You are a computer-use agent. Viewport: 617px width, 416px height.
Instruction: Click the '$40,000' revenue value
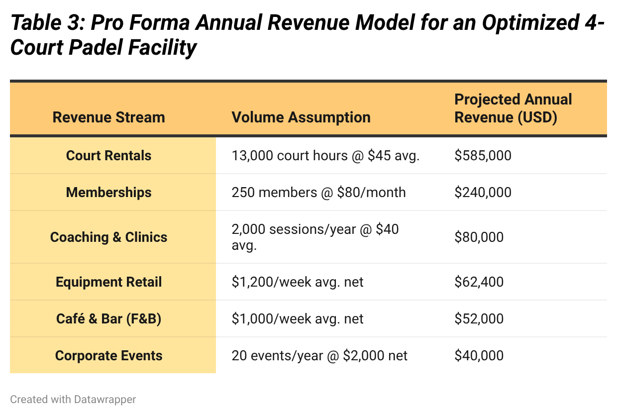pos(479,356)
